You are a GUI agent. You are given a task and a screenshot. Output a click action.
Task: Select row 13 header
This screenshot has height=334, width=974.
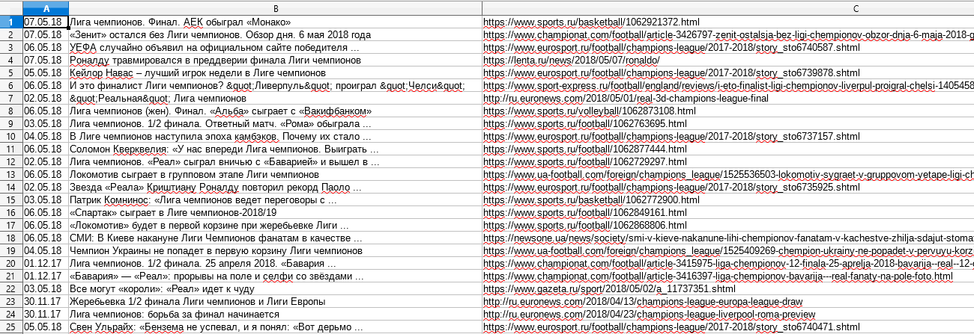[11, 175]
